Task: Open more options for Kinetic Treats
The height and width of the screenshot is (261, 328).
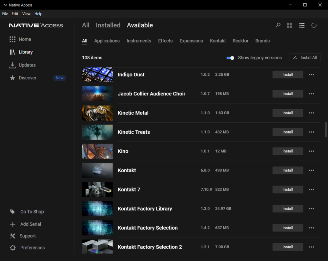Action: click(312, 132)
